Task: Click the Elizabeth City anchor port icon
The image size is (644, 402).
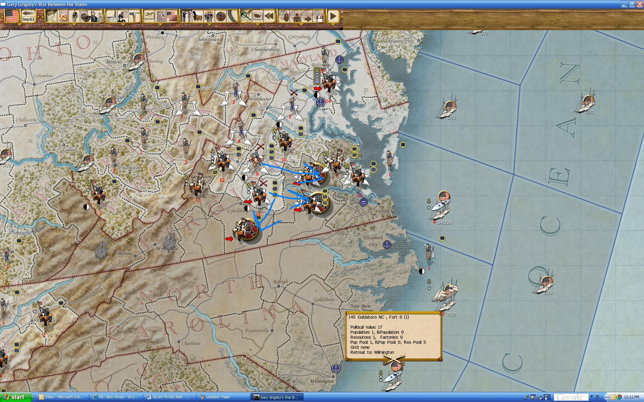Action: (x=387, y=245)
